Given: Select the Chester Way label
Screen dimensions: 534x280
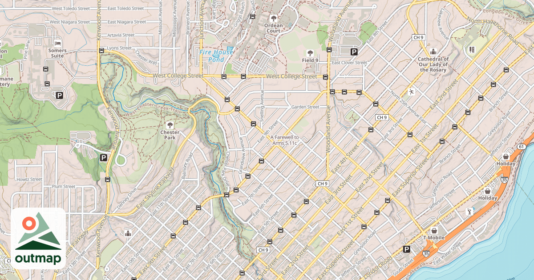Looking at the screenshot, I should (146, 57).
